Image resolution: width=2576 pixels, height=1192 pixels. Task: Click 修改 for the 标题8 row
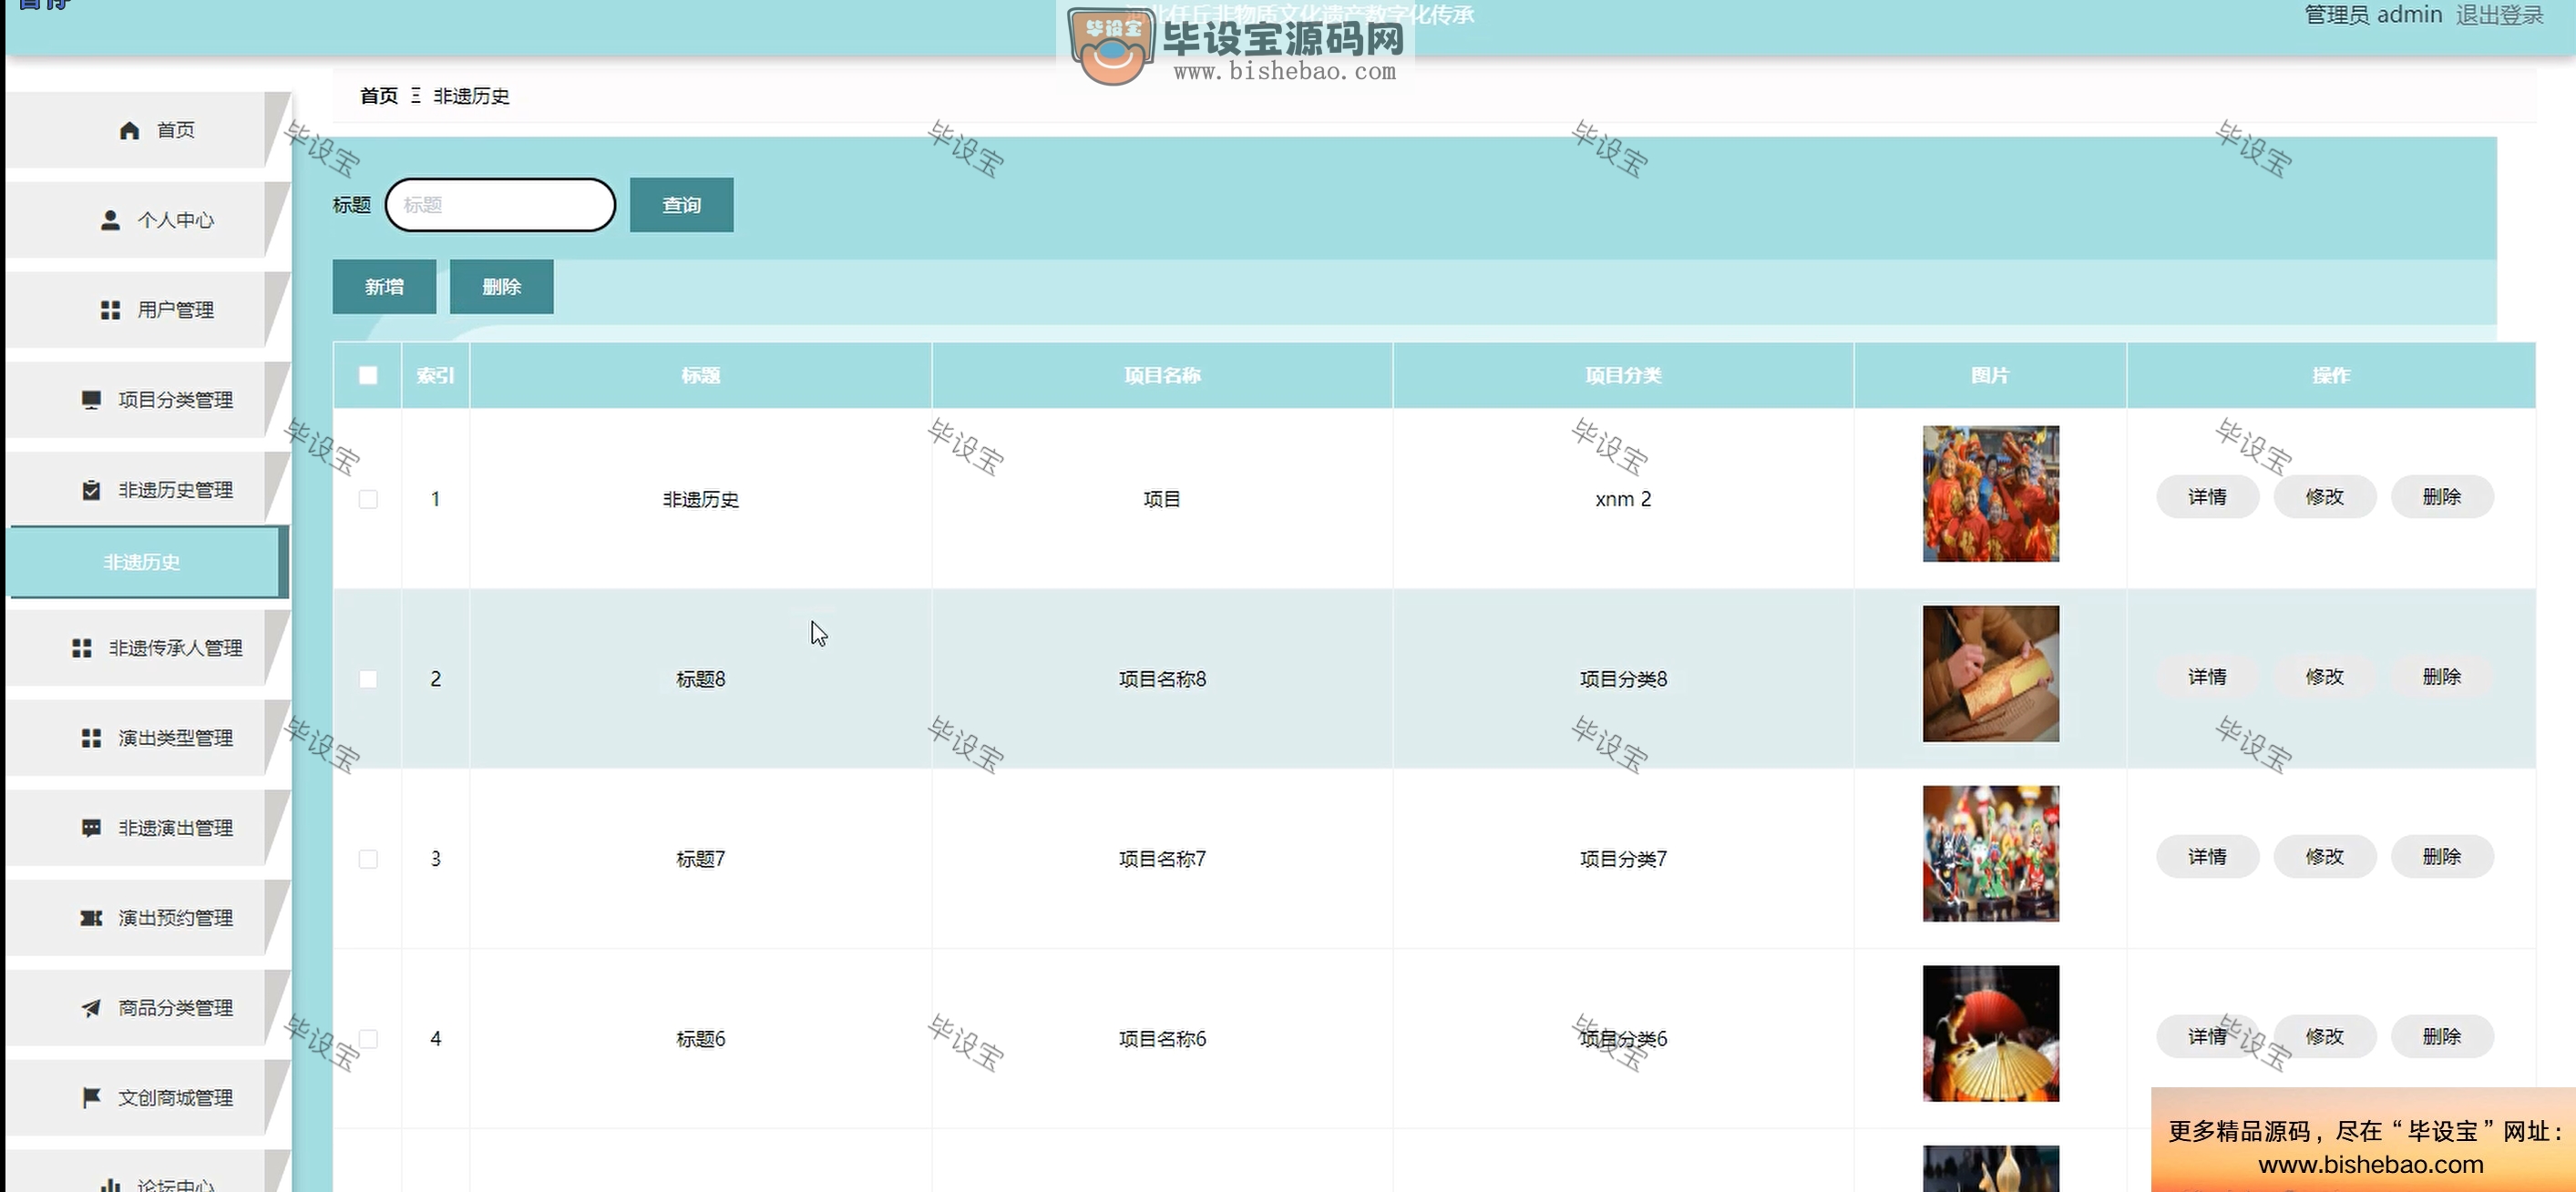2324,677
